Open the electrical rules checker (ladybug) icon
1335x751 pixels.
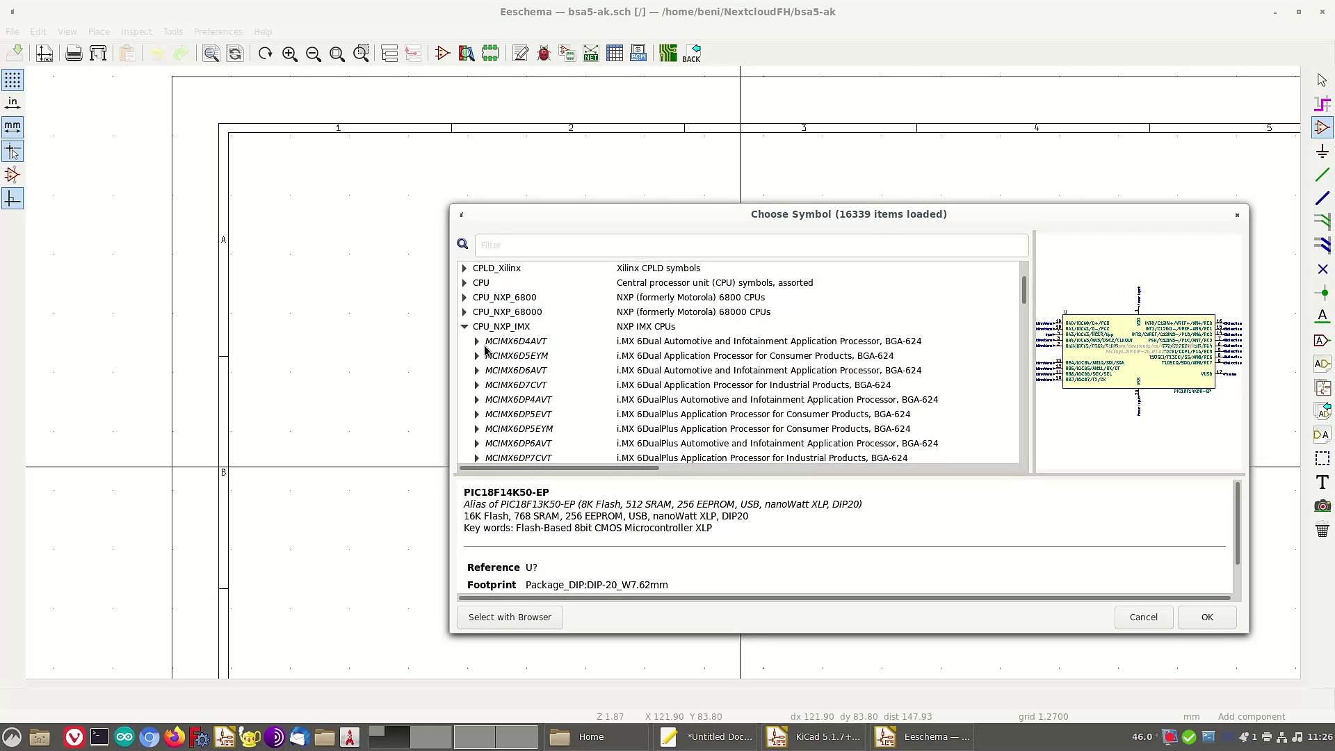(x=544, y=54)
